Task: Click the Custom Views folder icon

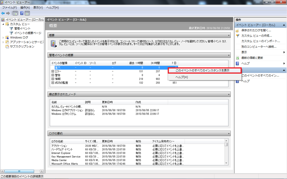Action: (7, 24)
